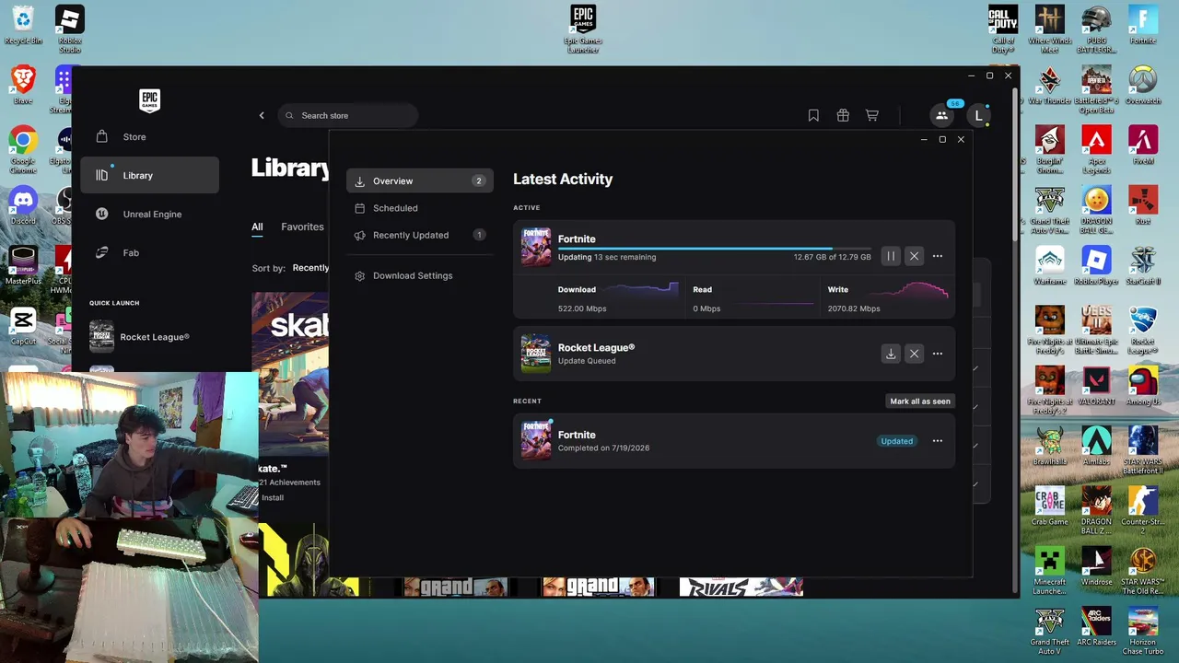
Task: Select the Aimlabs desktop icon
Action: tap(1096, 447)
